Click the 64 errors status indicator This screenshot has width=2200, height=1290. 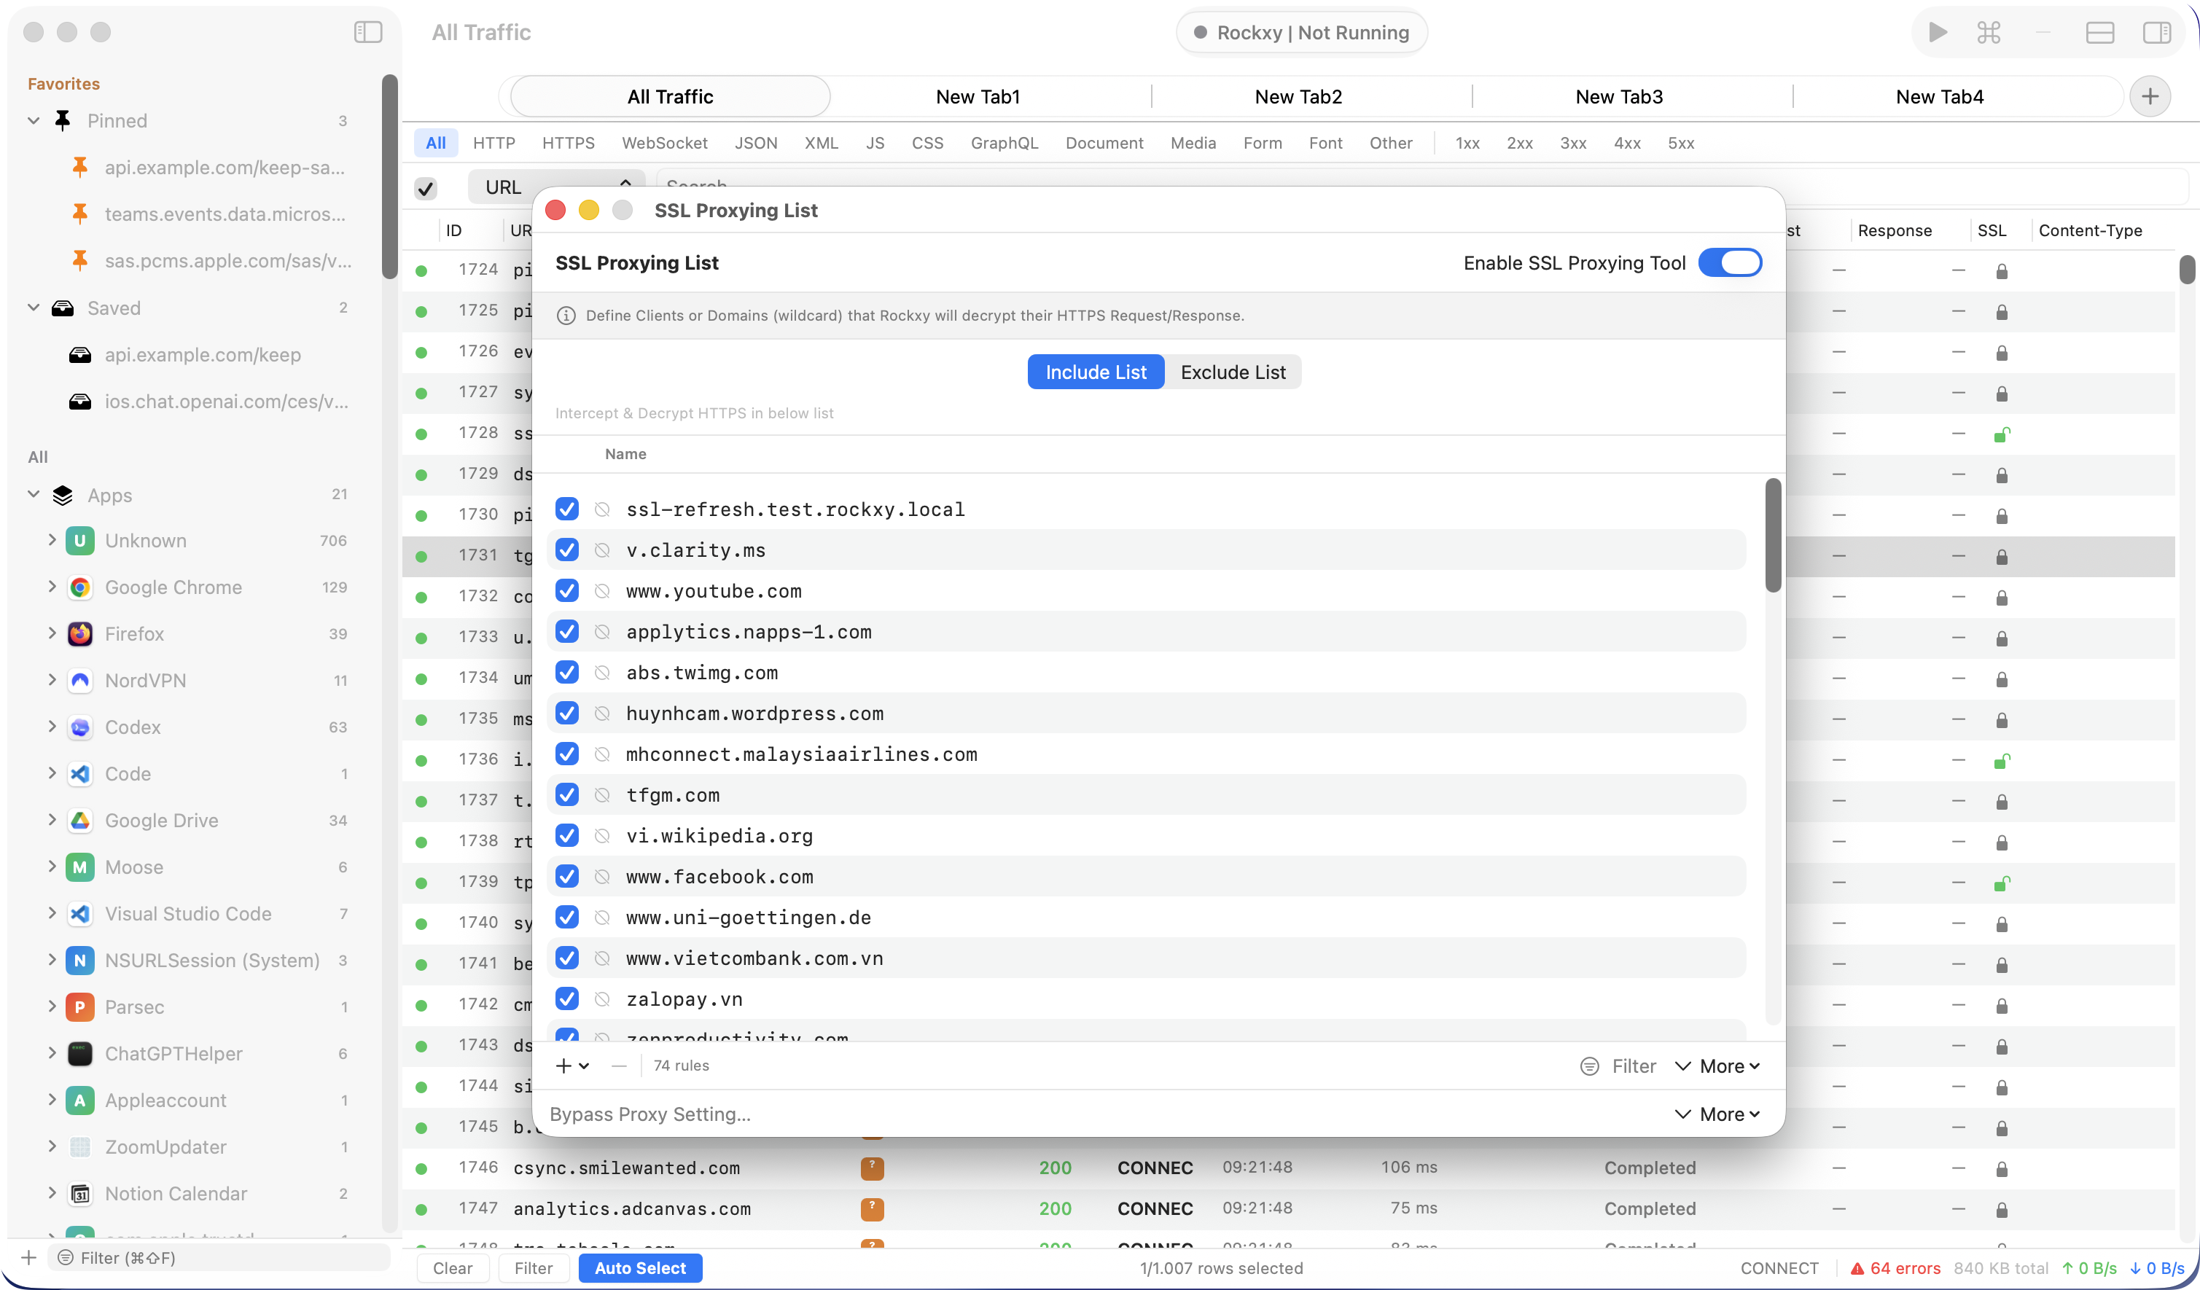click(x=1895, y=1268)
